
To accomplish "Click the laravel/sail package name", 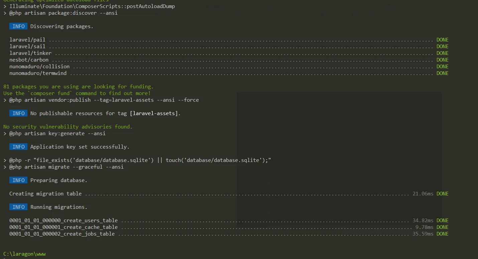I will [x=27, y=47].
